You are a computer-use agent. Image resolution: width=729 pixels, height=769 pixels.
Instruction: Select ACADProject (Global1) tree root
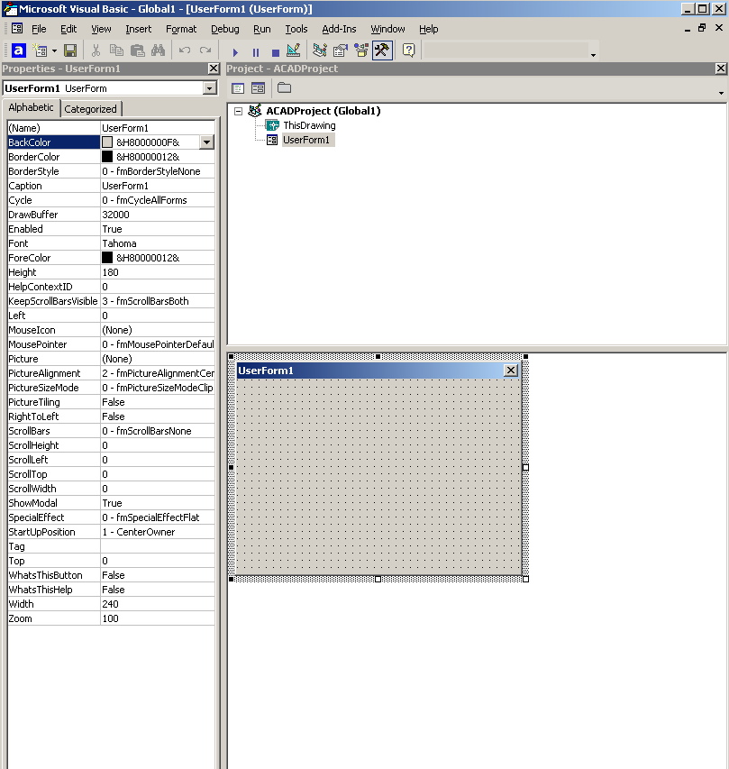[323, 111]
